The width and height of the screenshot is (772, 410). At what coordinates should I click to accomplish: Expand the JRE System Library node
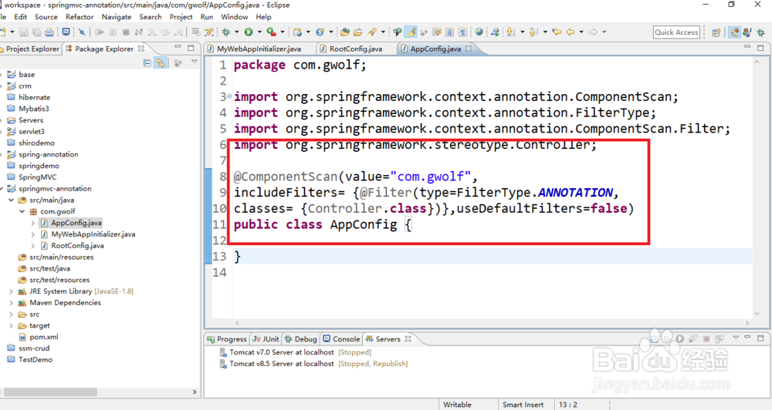pyautogui.click(x=12, y=291)
